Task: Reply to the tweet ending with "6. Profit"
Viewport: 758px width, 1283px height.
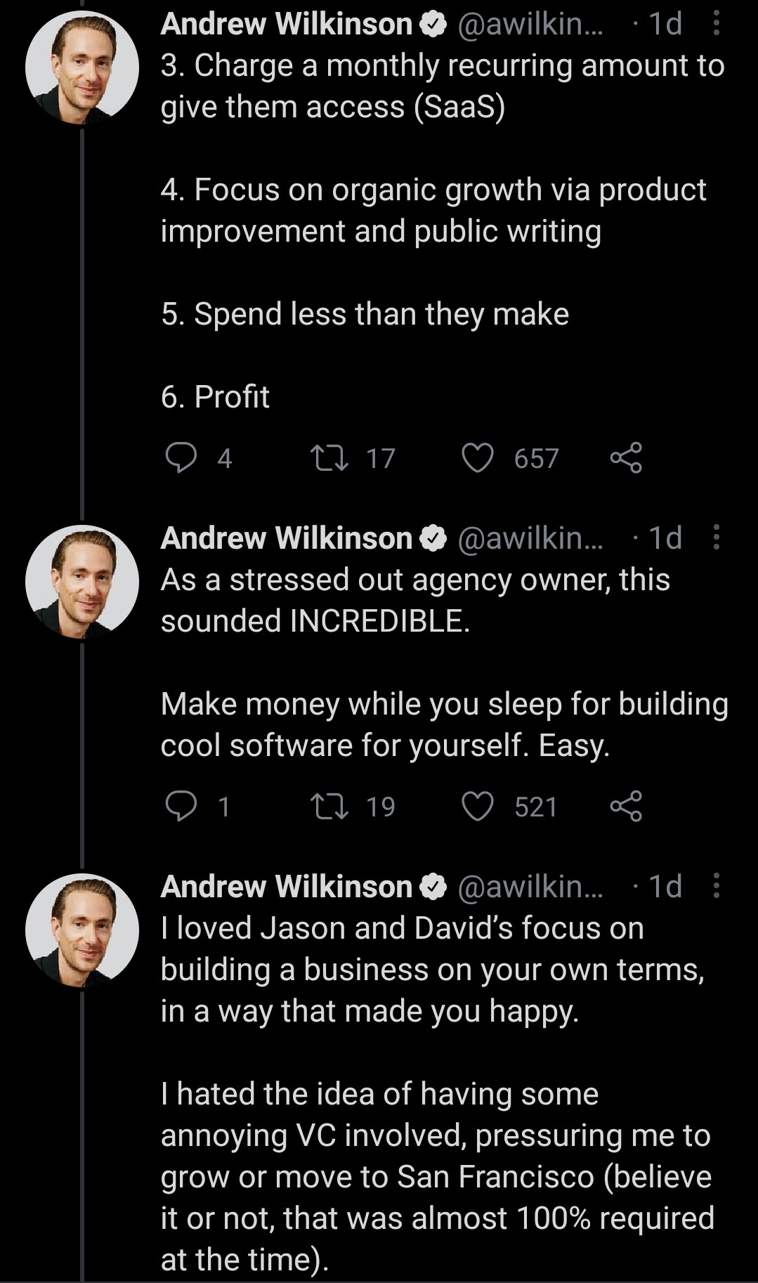Action: pyautogui.click(x=181, y=458)
